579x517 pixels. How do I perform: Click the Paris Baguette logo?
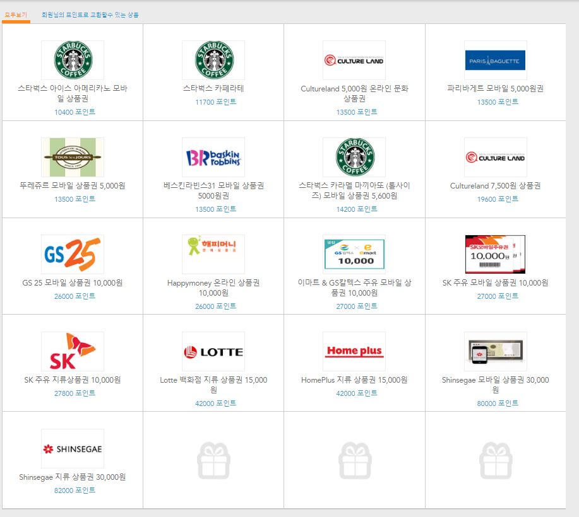[x=495, y=60]
